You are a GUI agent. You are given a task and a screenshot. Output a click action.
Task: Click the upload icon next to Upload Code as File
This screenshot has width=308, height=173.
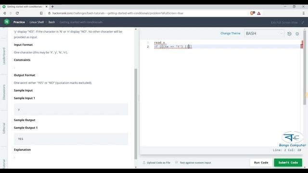(144, 162)
